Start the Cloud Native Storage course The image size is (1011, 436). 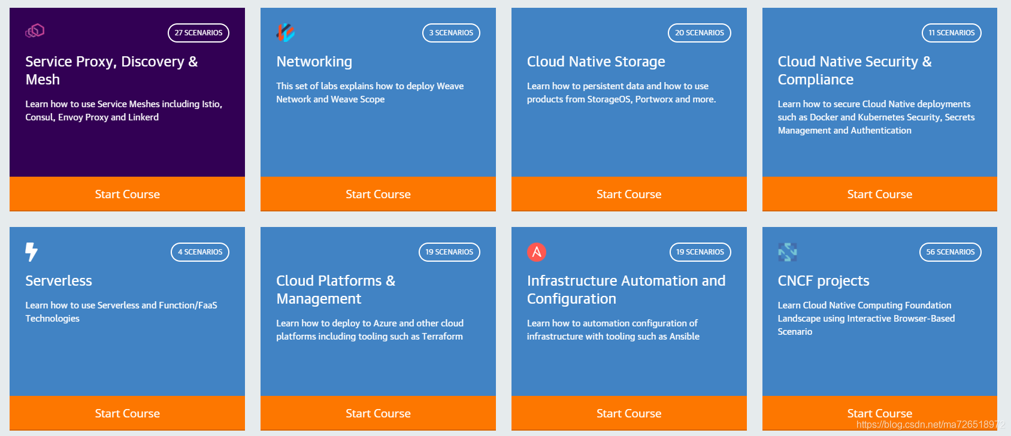629,194
